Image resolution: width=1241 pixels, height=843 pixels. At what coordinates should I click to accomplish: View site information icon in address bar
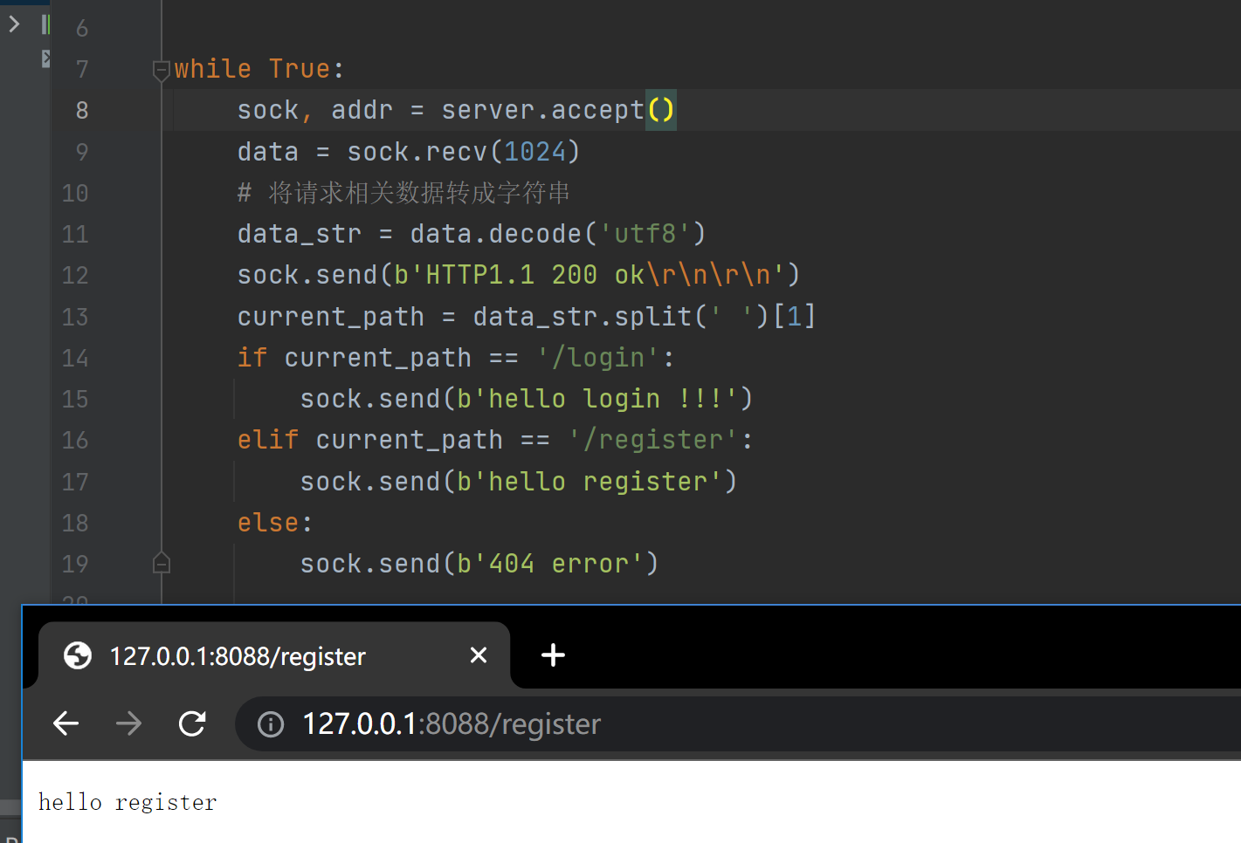coord(271,724)
